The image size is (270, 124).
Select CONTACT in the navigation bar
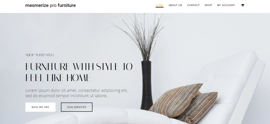193,5
